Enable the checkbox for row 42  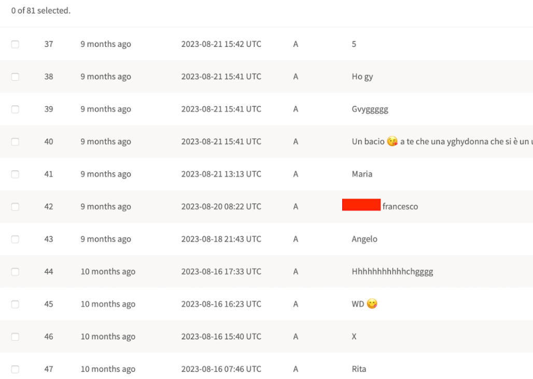[x=15, y=206]
